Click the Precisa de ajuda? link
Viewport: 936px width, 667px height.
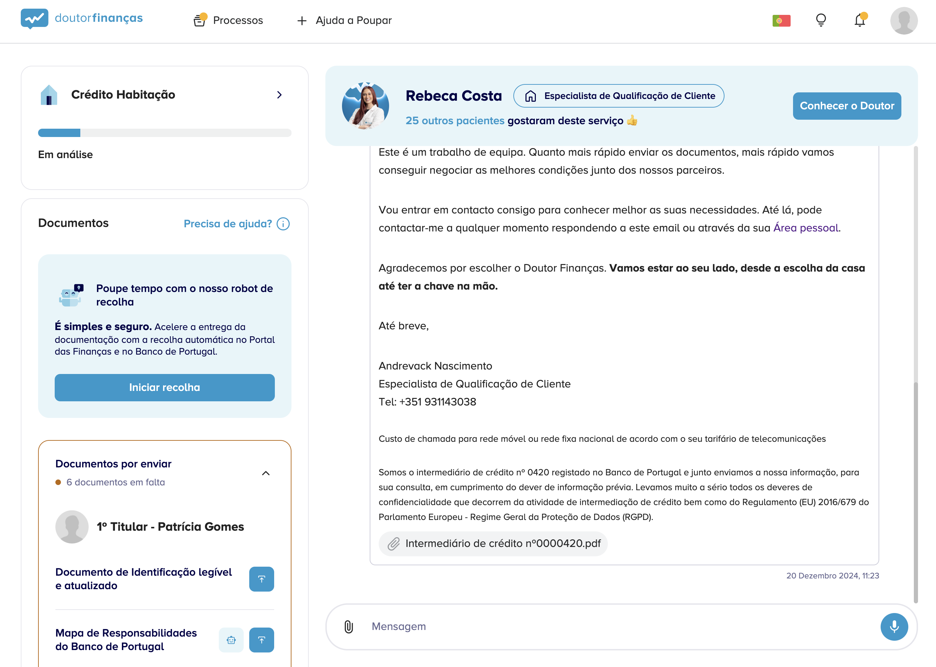(x=228, y=224)
